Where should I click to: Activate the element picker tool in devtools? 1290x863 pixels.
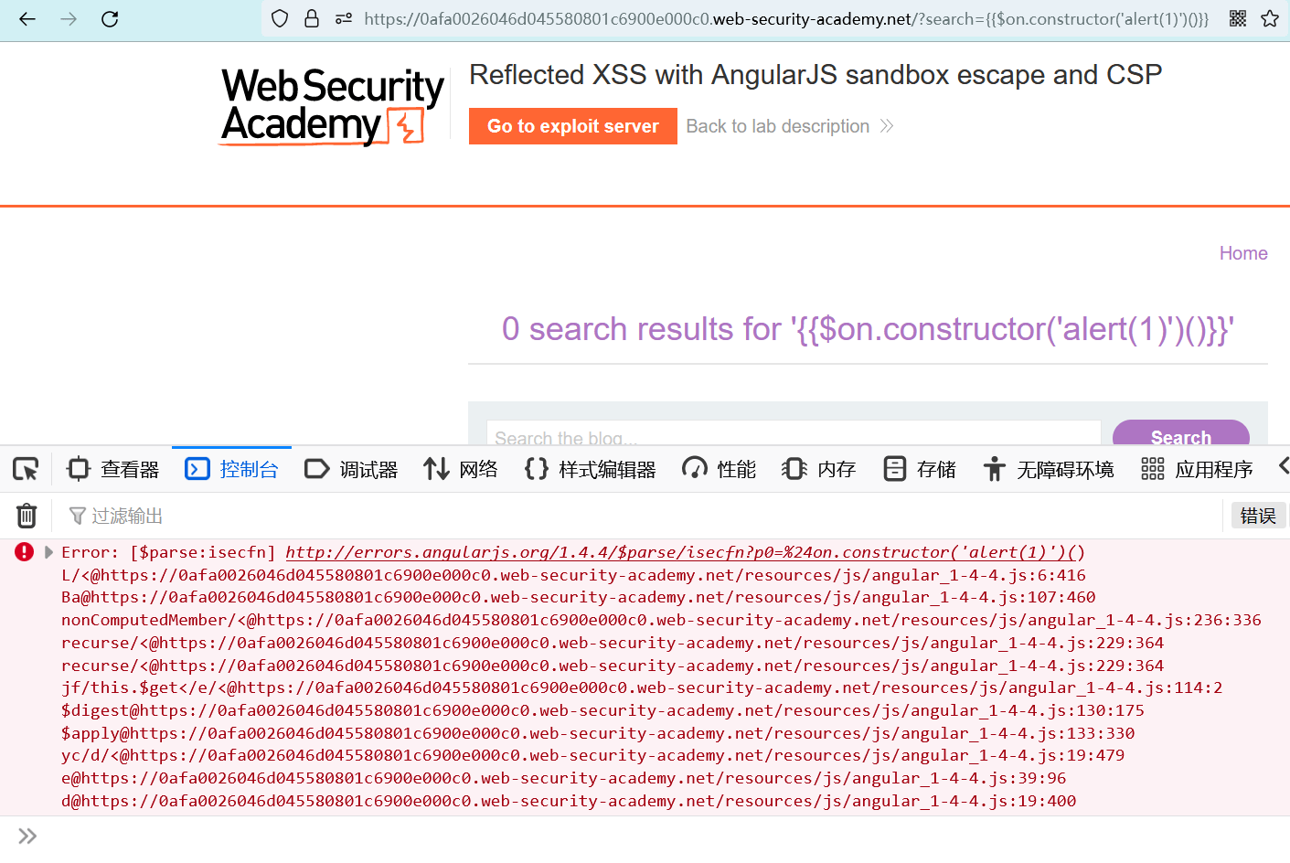pos(26,469)
